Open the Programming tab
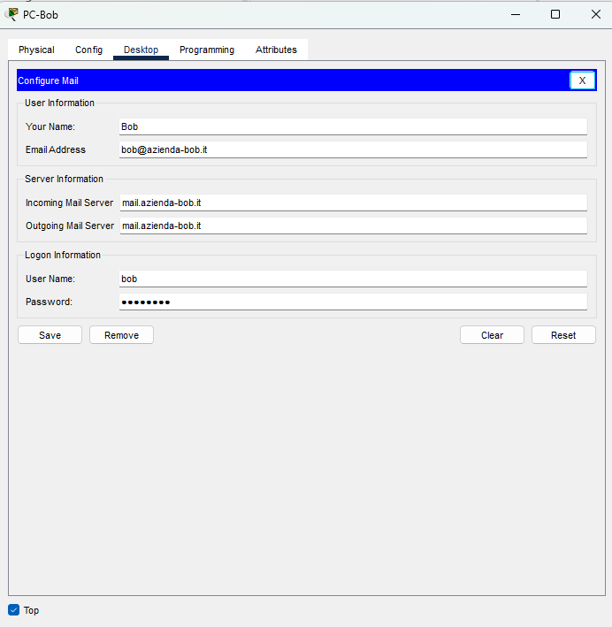612x627 pixels. (207, 50)
